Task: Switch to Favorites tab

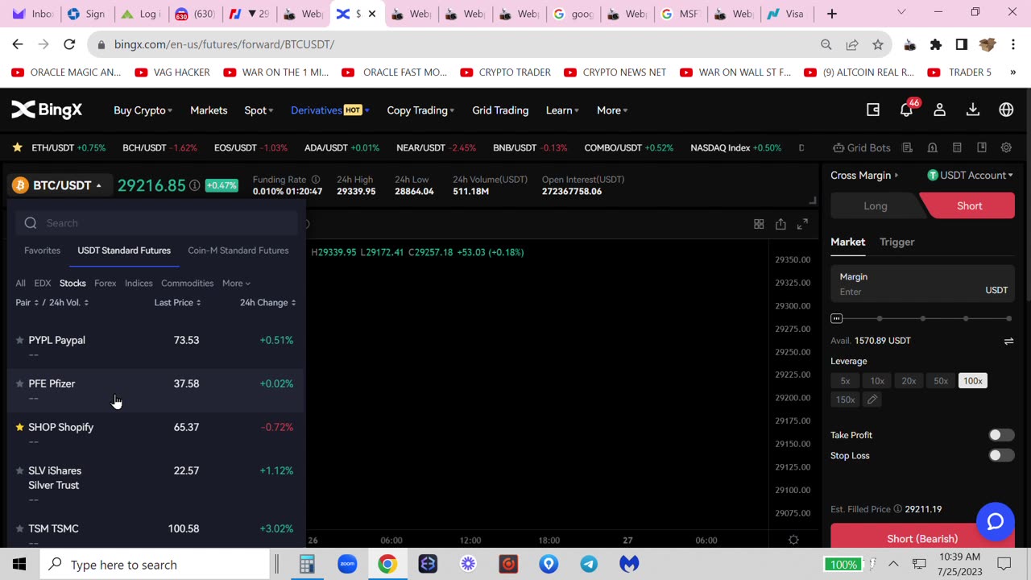Action: click(42, 251)
